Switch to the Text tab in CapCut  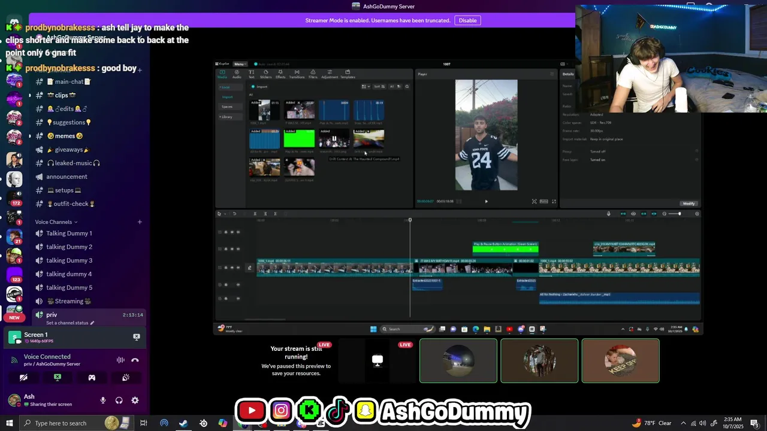point(252,74)
